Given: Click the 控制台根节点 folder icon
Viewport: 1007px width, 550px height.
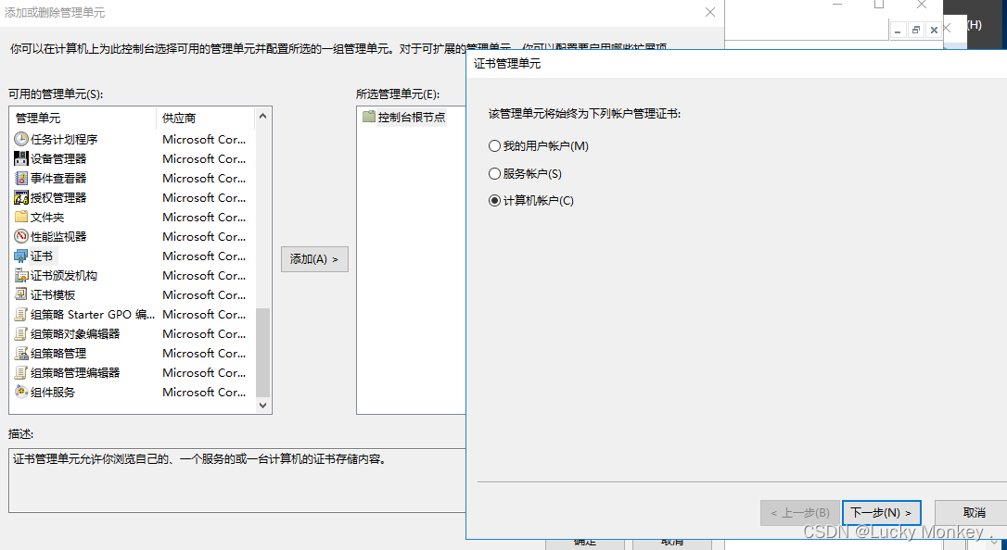Looking at the screenshot, I should tap(369, 117).
